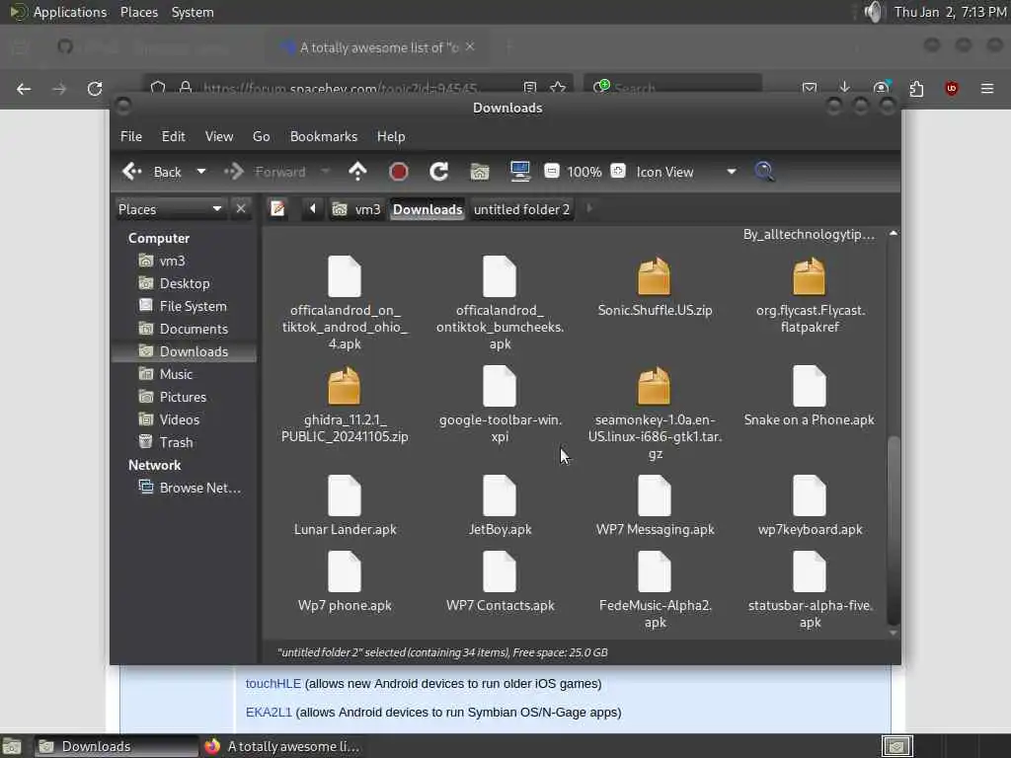This screenshot has width=1011, height=758.
Task: Select the seamonkey tar.gz archive icon
Action: point(655,386)
